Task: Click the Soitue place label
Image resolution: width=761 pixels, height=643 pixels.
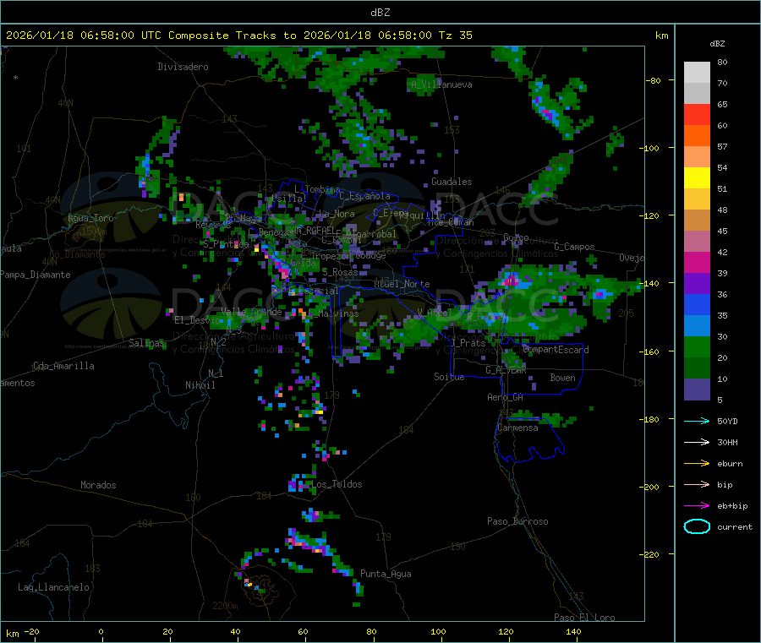Action: coord(449,377)
